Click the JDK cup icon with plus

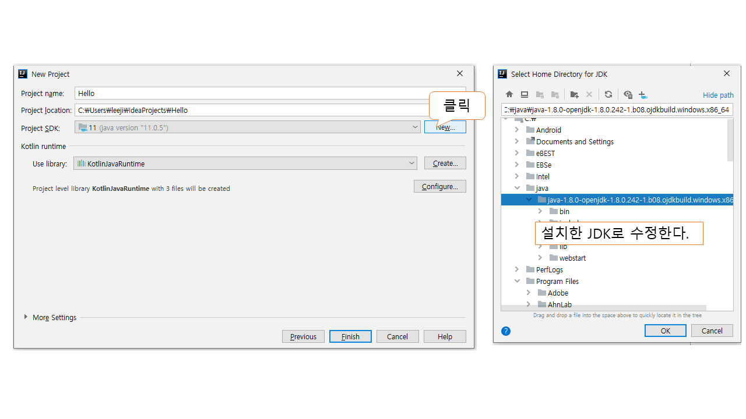(642, 94)
